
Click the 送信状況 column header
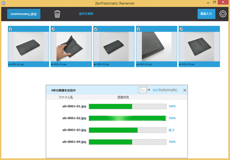(123, 97)
